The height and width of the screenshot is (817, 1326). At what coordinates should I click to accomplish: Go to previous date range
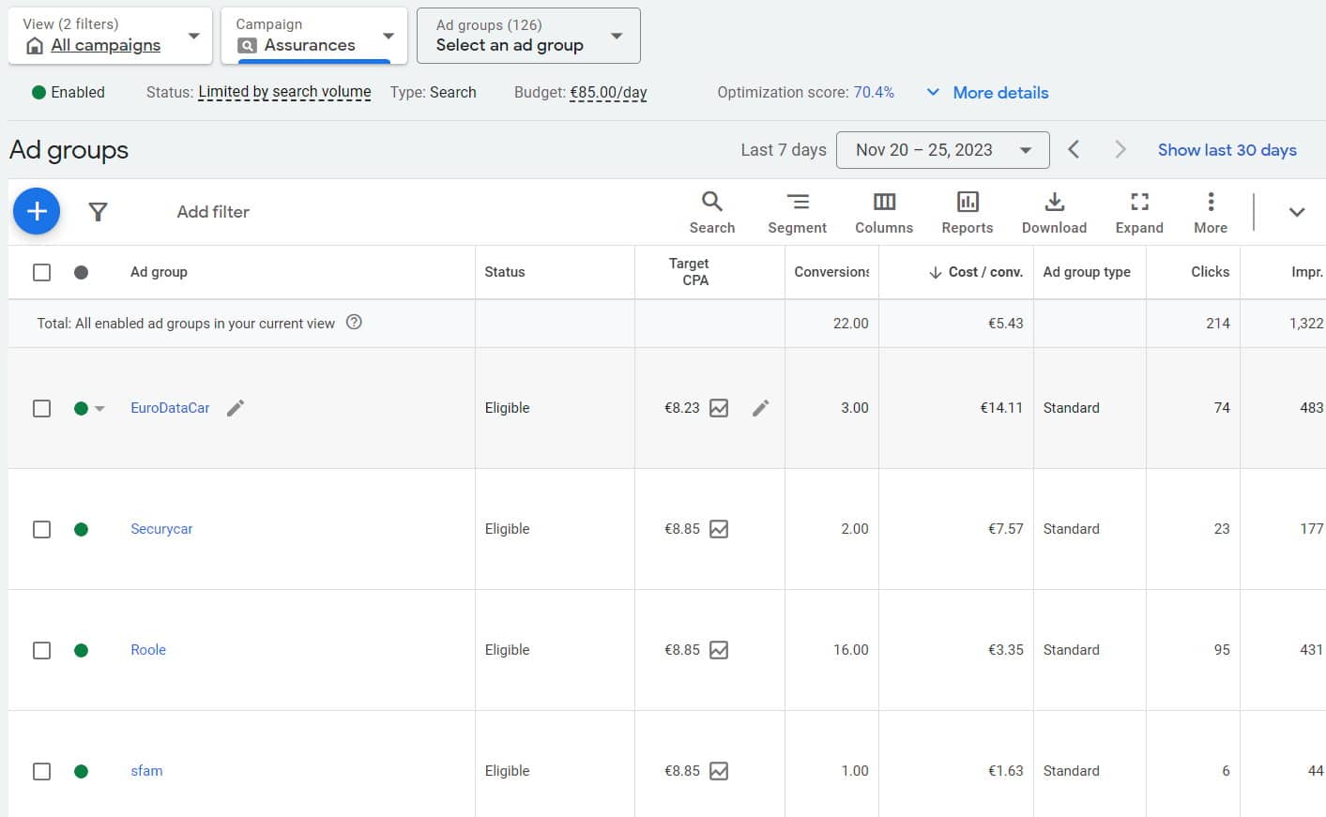(1075, 149)
